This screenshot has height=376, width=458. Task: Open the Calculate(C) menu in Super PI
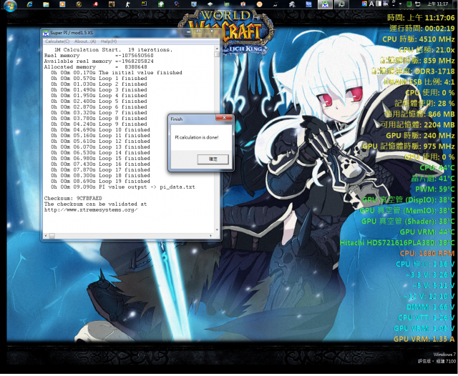point(57,41)
